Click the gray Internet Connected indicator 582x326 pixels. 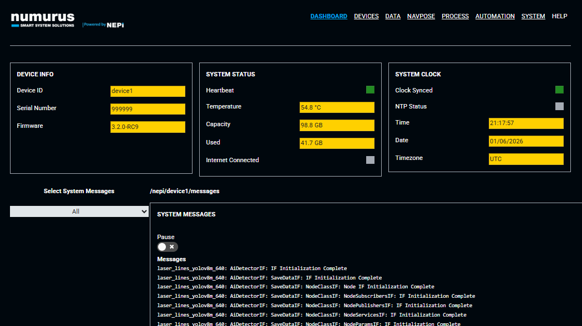(370, 160)
